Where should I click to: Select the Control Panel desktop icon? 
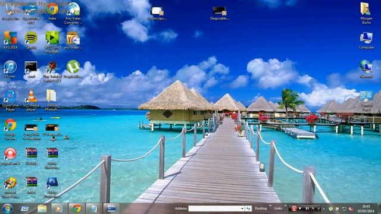tap(366, 100)
